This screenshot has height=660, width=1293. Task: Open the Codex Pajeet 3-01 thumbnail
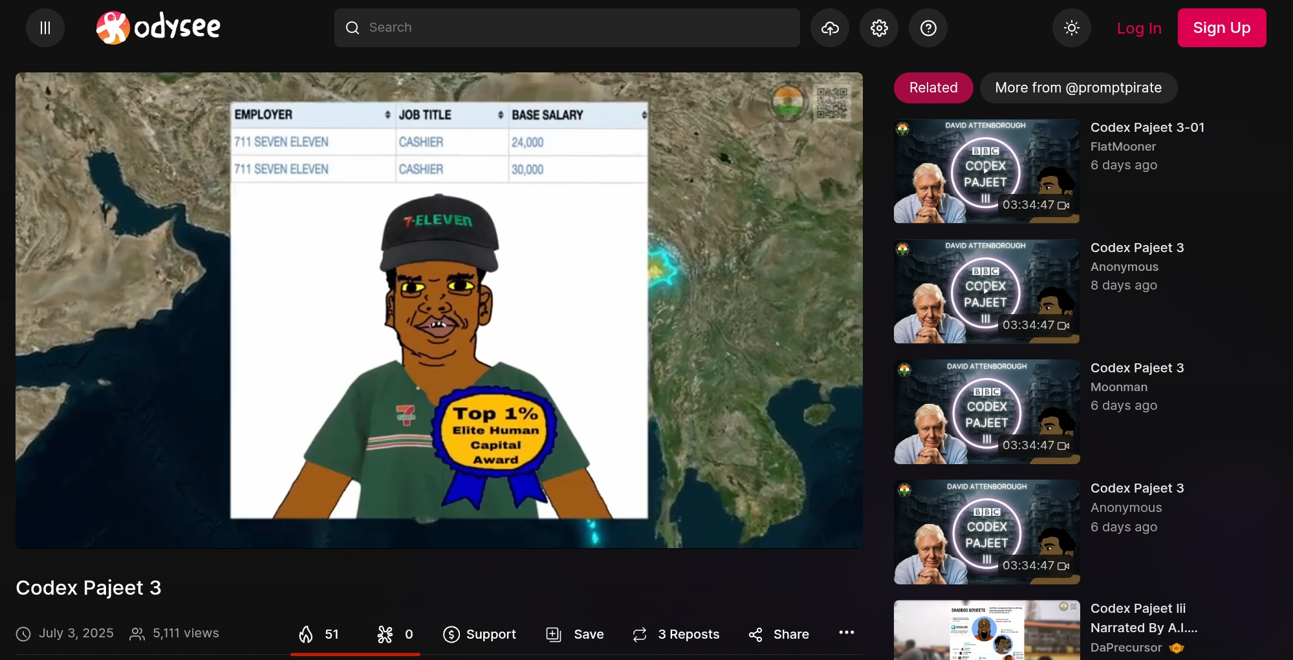[986, 171]
